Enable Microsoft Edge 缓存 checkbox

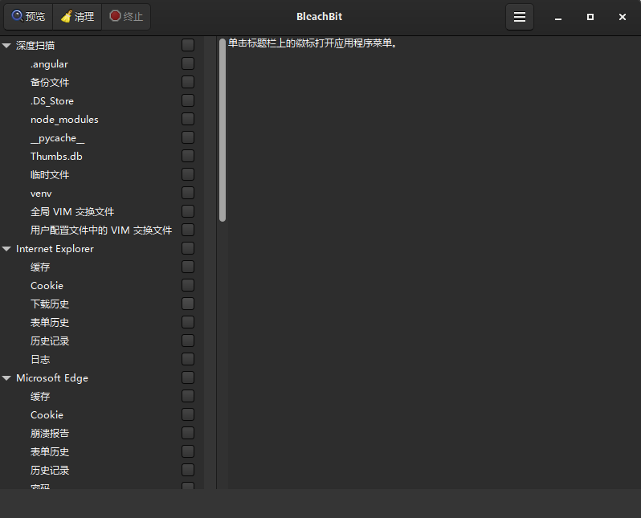188,396
